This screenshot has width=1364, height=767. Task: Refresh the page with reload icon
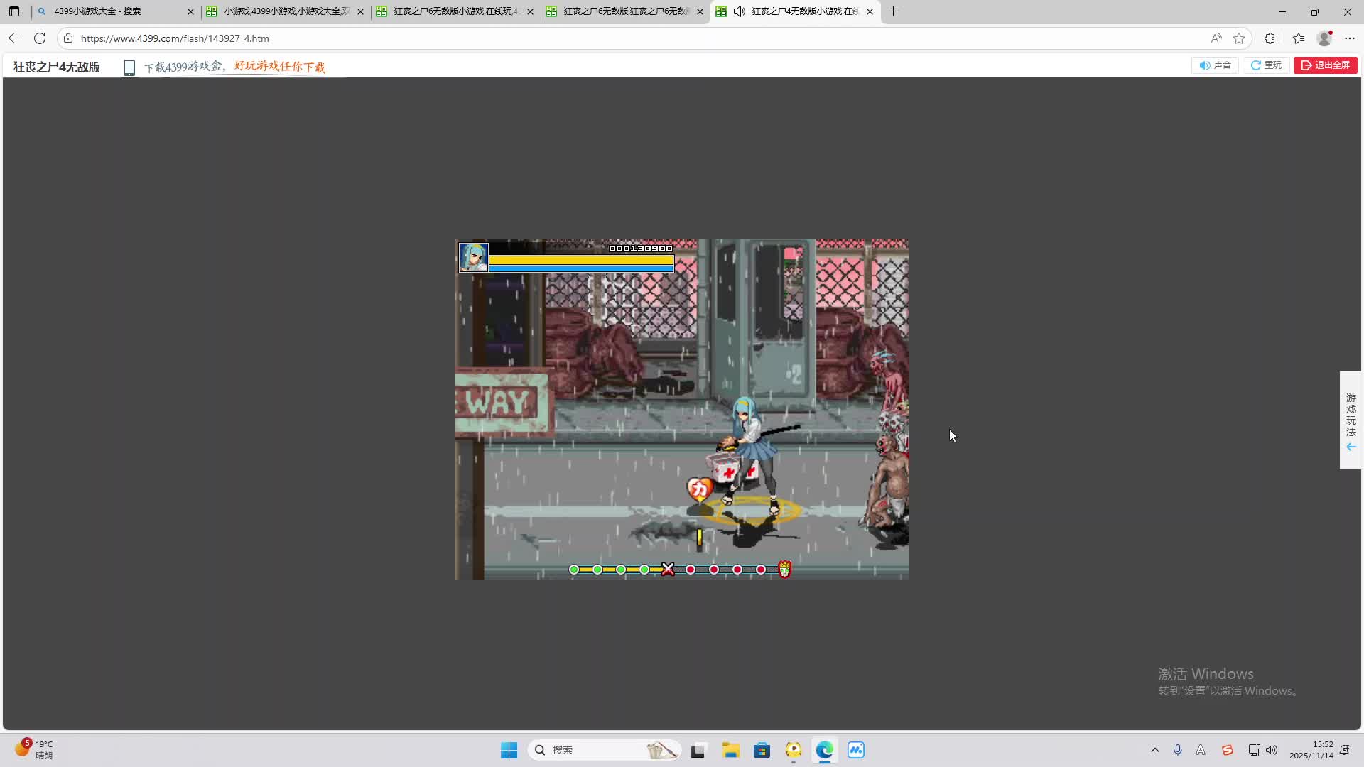click(40, 38)
